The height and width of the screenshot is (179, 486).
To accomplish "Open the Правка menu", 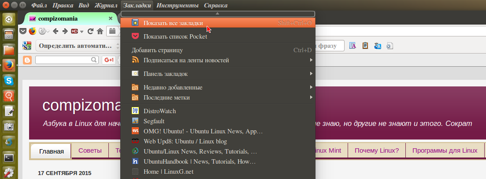I will pos(63,5).
